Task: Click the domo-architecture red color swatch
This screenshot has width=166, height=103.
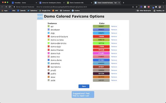Action: 101,37
